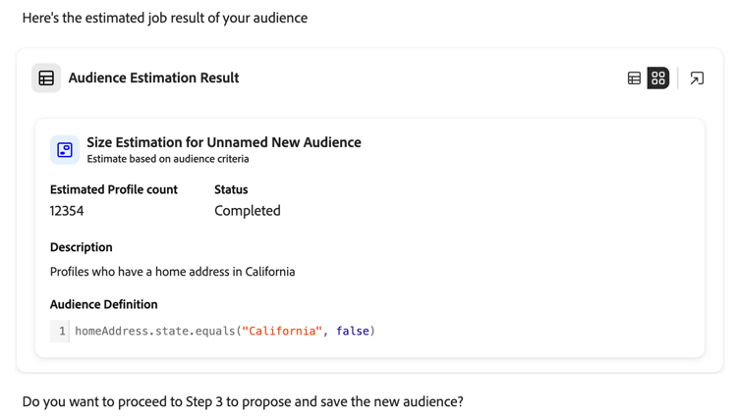Switch to the table view icon
737x417 pixels.
coord(634,78)
